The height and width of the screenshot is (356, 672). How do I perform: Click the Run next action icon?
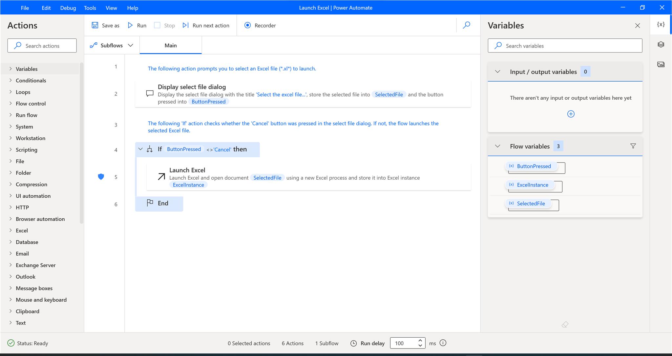pyautogui.click(x=186, y=25)
